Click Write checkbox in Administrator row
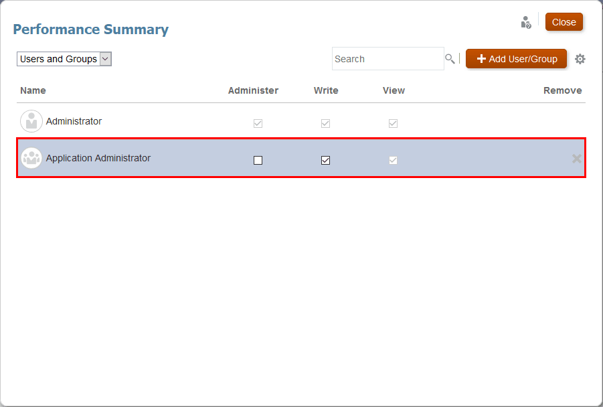Viewport: 603px width, 407px height. (x=325, y=123)
